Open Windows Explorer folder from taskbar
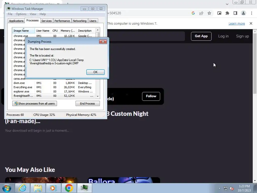257x193 pixels. pyautogui.click(x=38, y=188)
